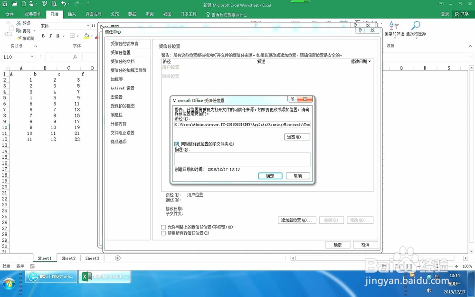Click the touch/mouse mode icon
This screenshot has width=475, height=297.
click(x=31, y=4)
